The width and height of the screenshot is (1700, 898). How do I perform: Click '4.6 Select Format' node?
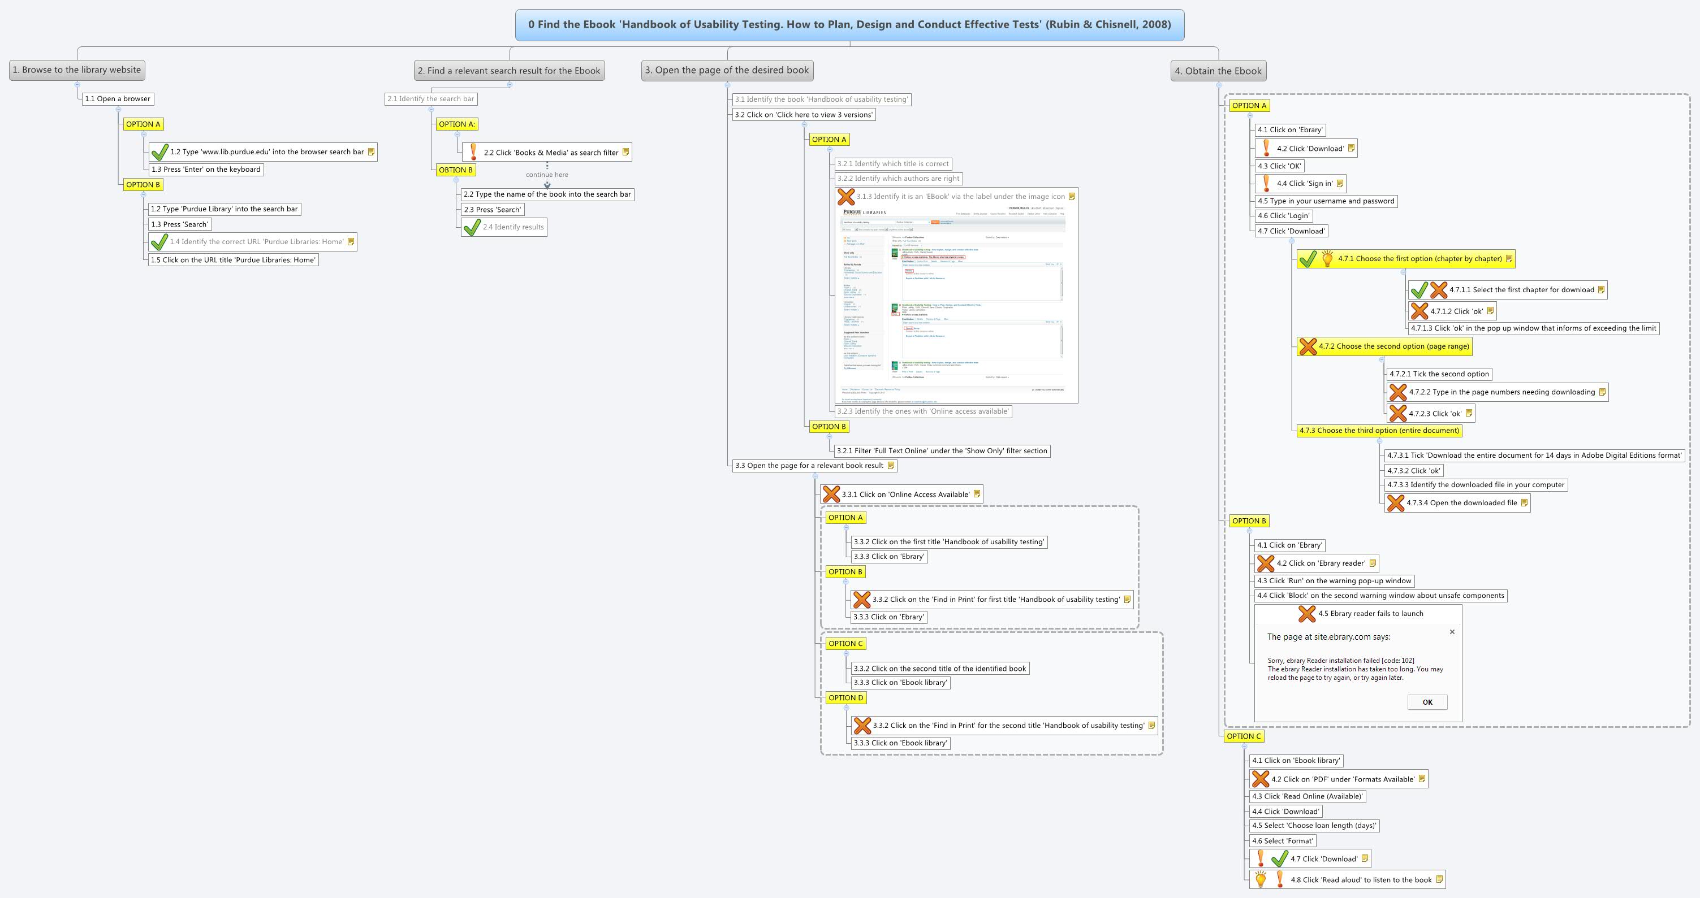point(1283,841)
